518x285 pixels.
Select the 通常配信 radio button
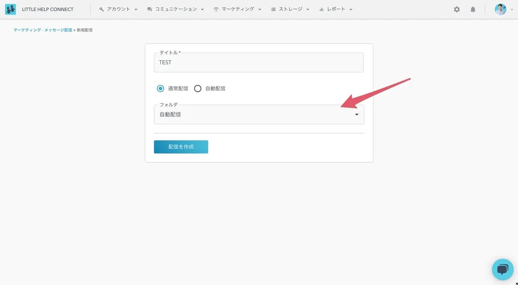160,88
